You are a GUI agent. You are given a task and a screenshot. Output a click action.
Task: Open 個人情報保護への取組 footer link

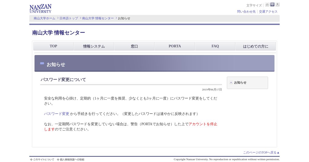coord(71,159)
